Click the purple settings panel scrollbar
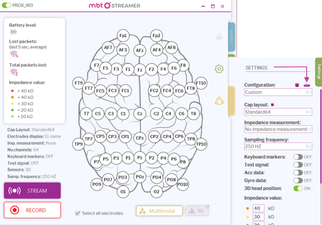Screen dimensions: 322x225 (321, 136)
